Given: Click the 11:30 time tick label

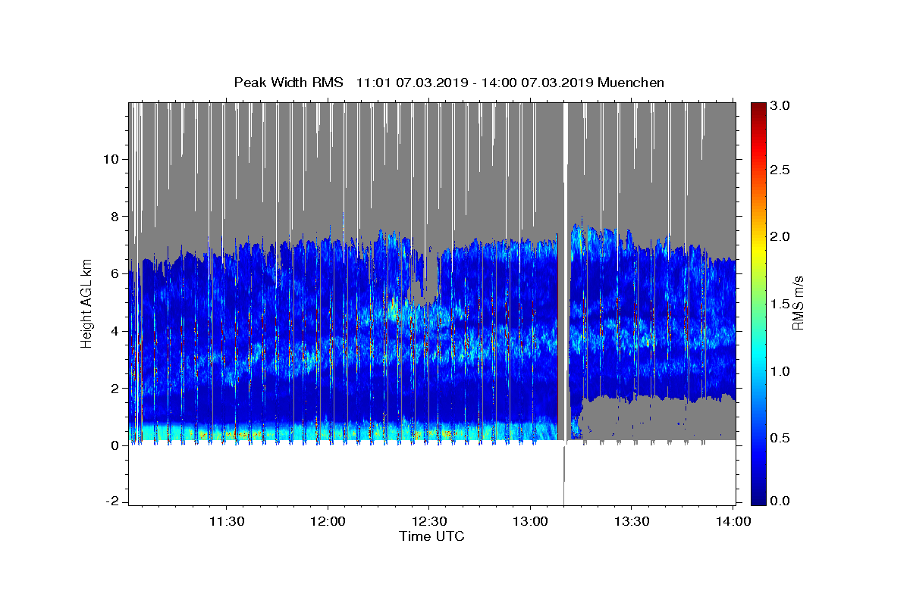Looking at the screenshot, I should (x=226, y=521).
